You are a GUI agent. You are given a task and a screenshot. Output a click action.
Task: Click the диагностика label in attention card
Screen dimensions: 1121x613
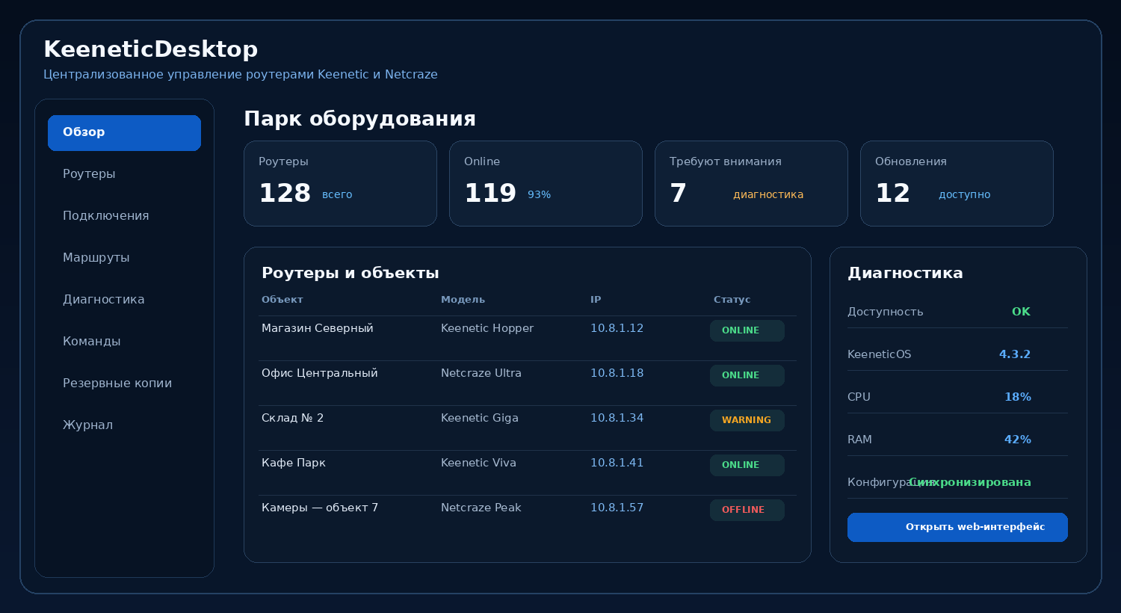click(x=768, y=194)
